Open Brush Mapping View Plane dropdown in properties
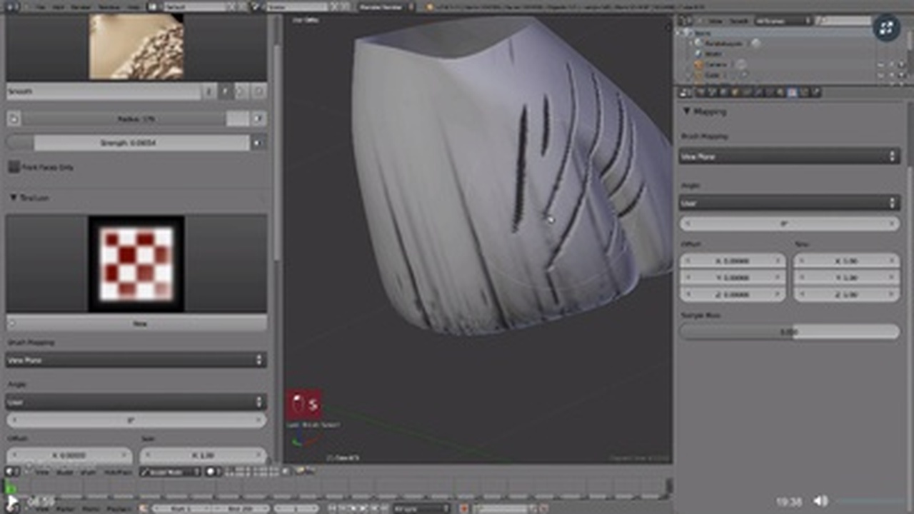 point(789,156)
